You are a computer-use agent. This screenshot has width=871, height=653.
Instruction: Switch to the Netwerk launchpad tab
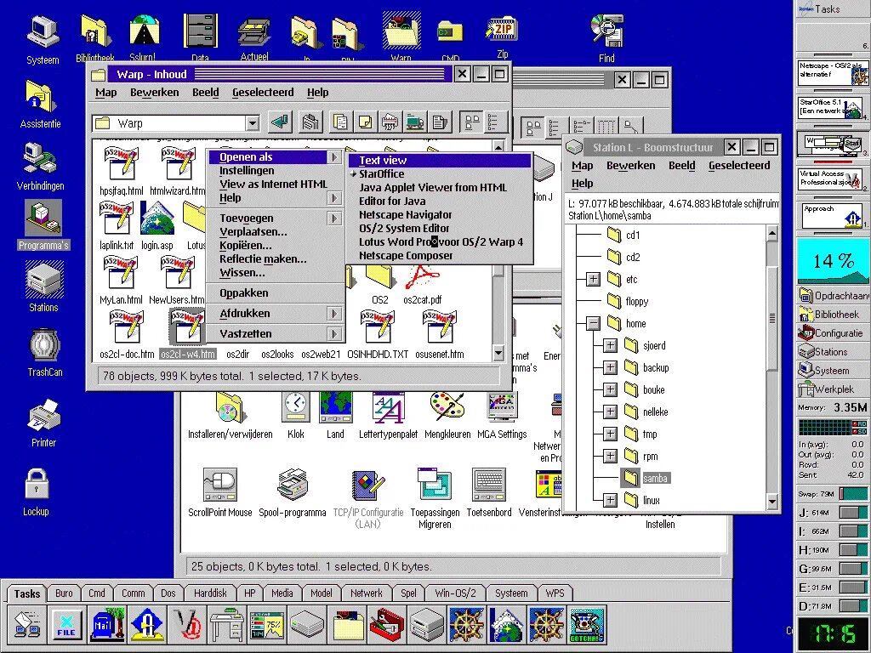click(366, 593)
